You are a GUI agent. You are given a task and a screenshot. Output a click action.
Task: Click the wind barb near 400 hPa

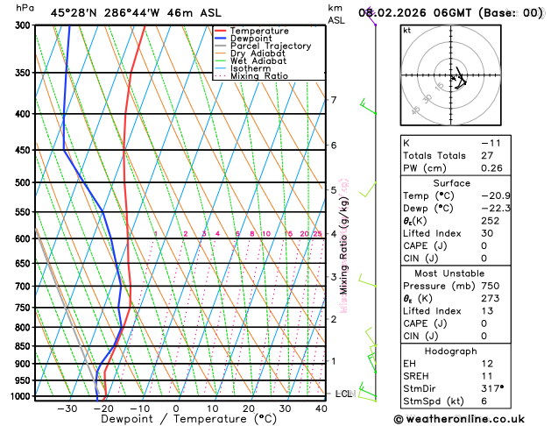[368, 107]
